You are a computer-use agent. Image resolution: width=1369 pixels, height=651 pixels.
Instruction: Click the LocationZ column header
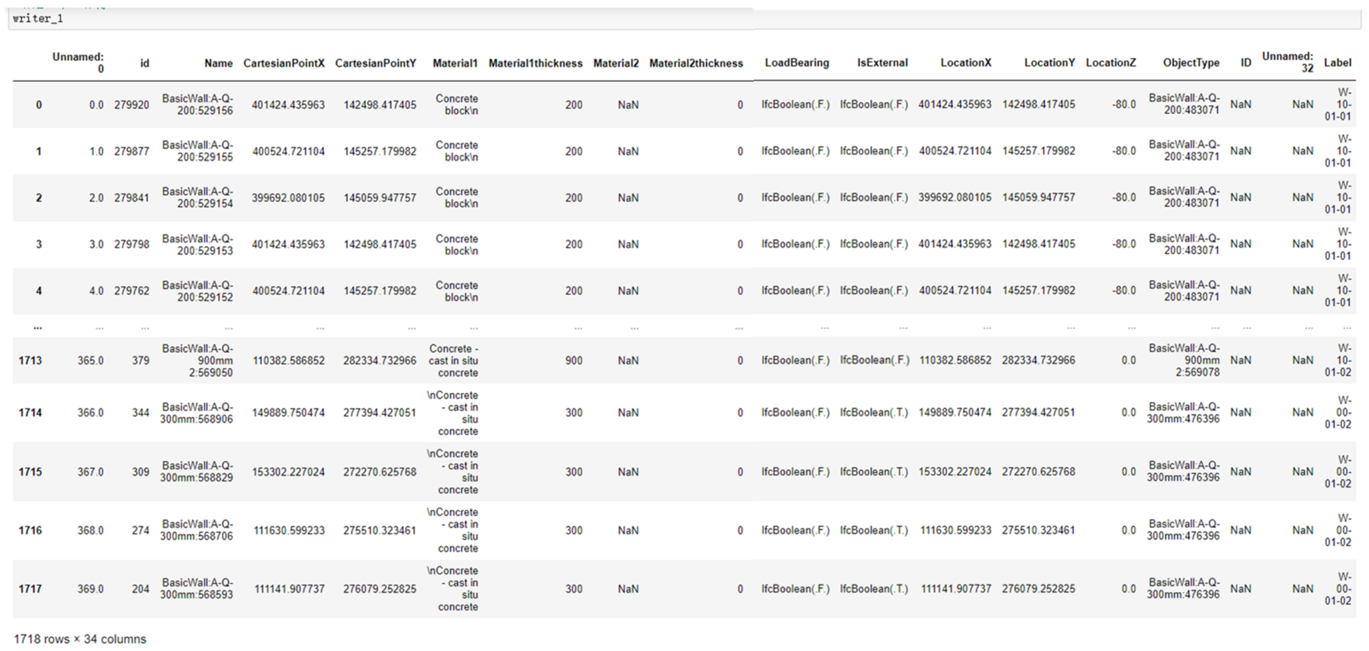point(1110,63)
